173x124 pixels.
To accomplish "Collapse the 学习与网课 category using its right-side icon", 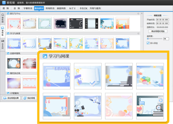I will (x=138, y=33).
